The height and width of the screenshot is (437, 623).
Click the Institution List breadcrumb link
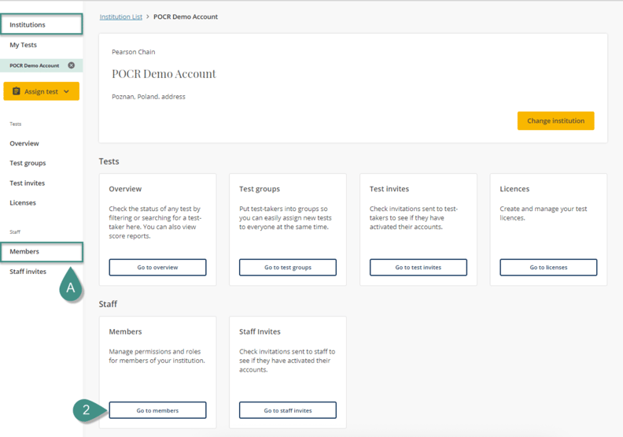coord(120,17)
